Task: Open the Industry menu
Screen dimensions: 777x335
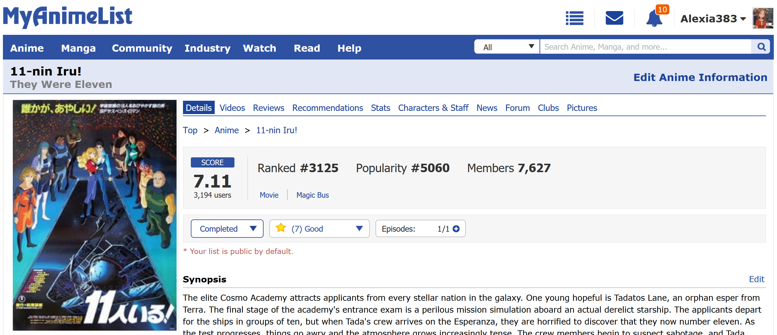Action: pyautogui.click(x=207, y=48)
